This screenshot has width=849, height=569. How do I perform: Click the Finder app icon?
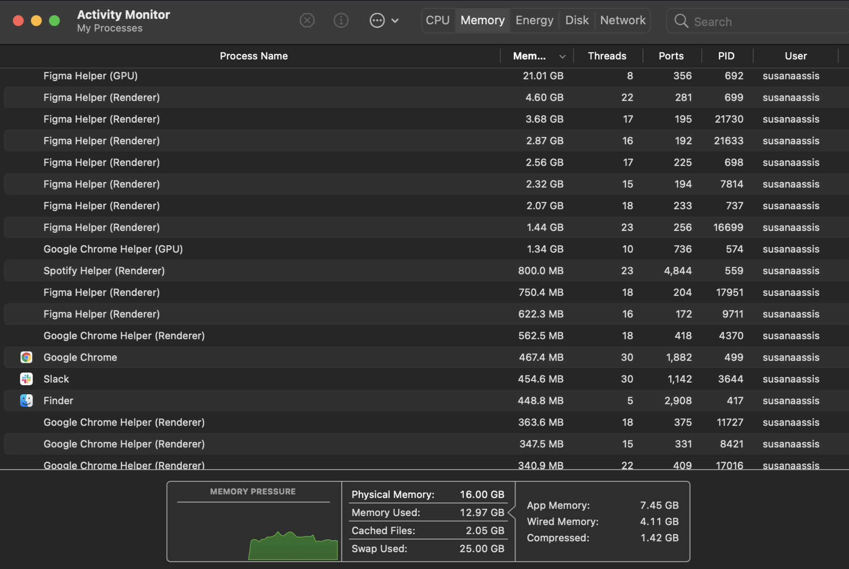[x=26, y=400]
